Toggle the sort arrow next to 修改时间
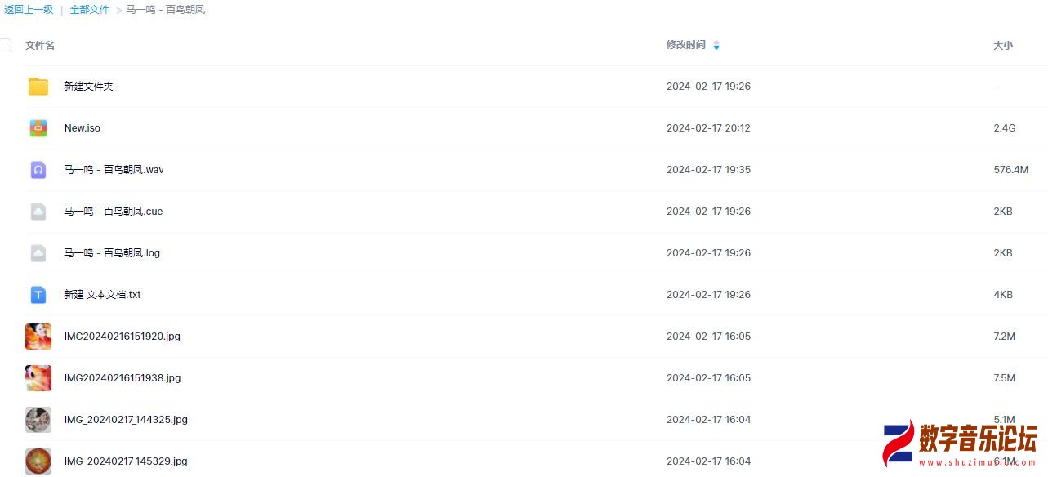 coord(716,46)
